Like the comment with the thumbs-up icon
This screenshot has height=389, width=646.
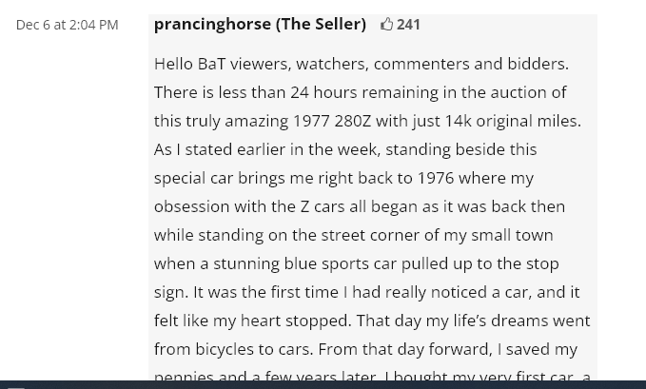click(x=386, y=25)
